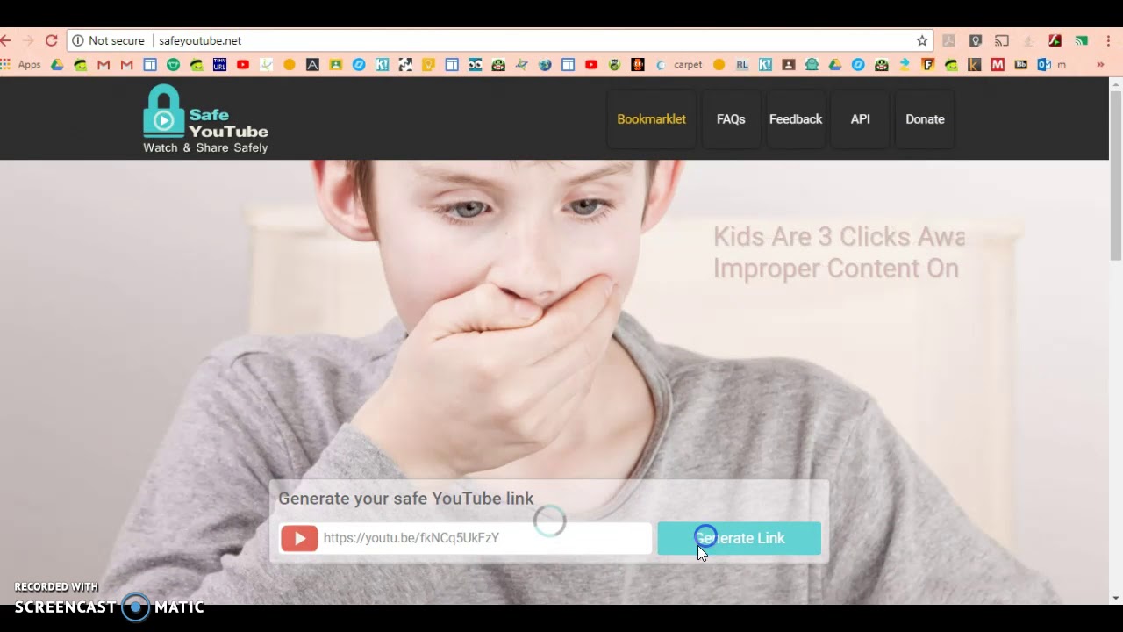Open the brown k bookmark
Viewport: 1123px width, 632px height.
coord(974,64)
